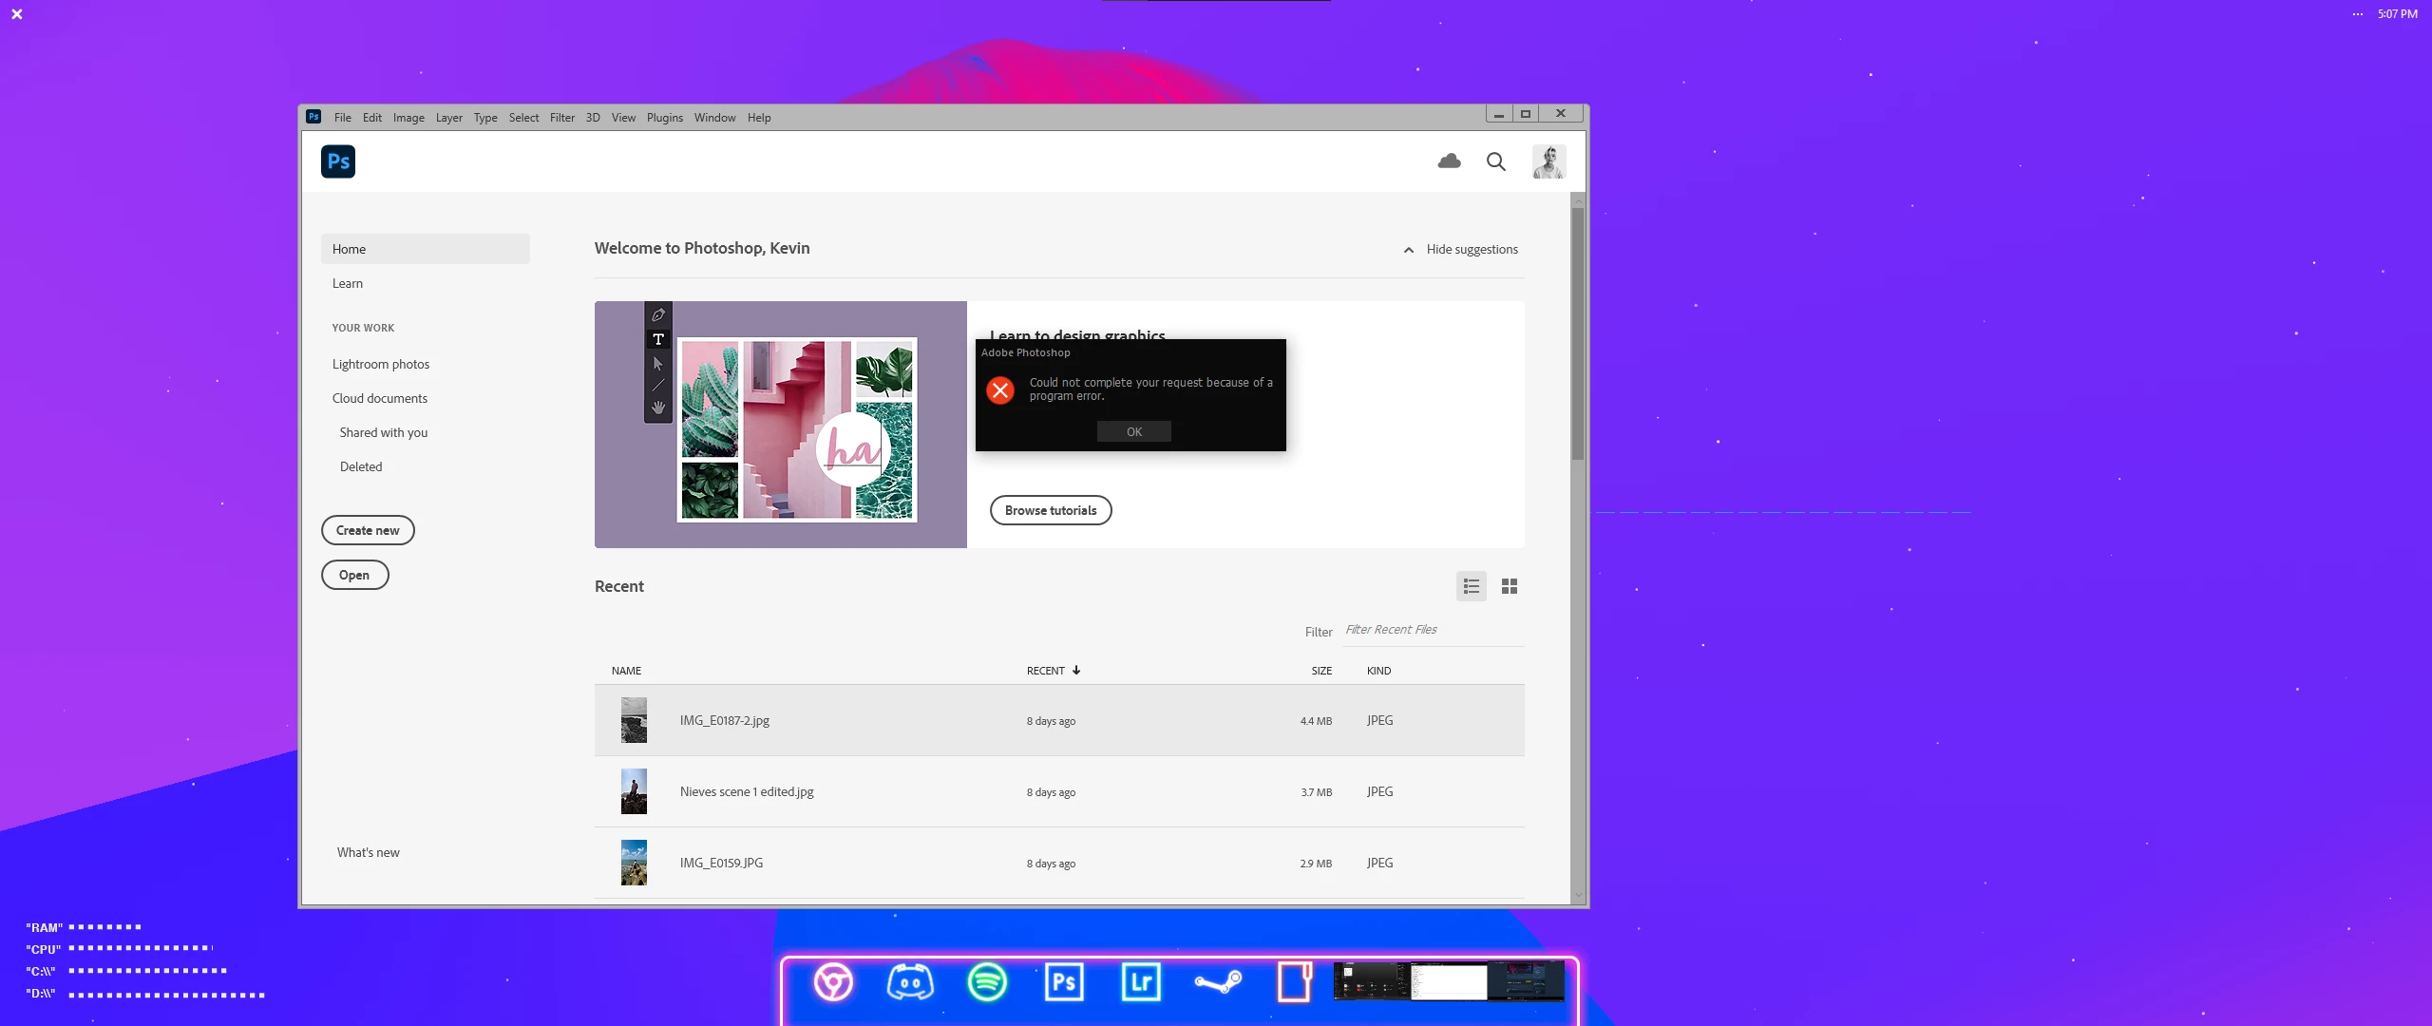Click the user profile avatar
The image size is (2432, 1026).
1548,161
